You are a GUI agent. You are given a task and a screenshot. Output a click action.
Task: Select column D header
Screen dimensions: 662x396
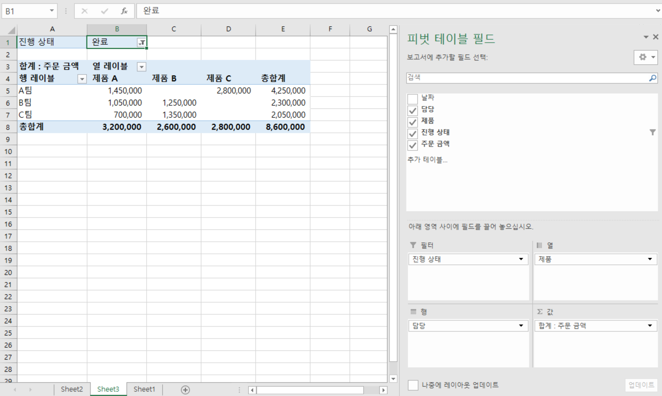[228, 29]
